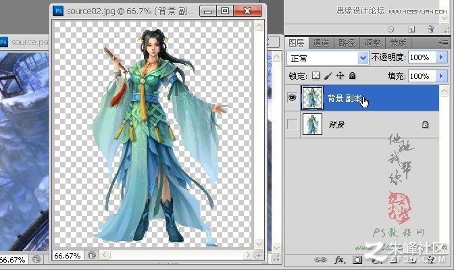Click the 填充 100% value field
454x270 pixels.
tap(422, 76)
